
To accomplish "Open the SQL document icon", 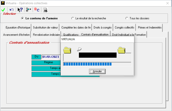I will pyautogui.click(x=45, y=10).
